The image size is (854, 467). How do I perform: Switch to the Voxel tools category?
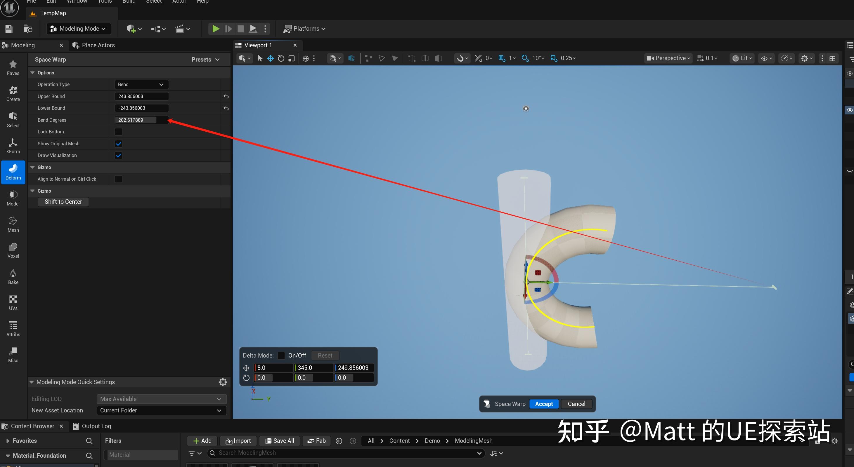[13, 250]
